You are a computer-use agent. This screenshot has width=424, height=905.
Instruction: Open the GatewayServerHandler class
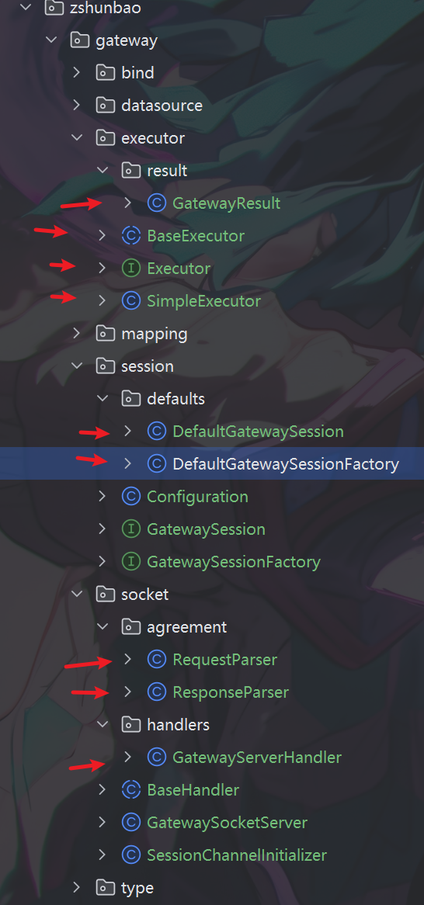pos(257,757)
